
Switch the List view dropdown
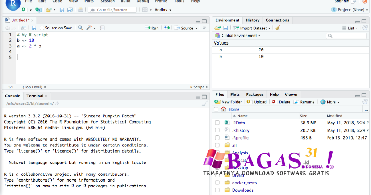point(350,28)
